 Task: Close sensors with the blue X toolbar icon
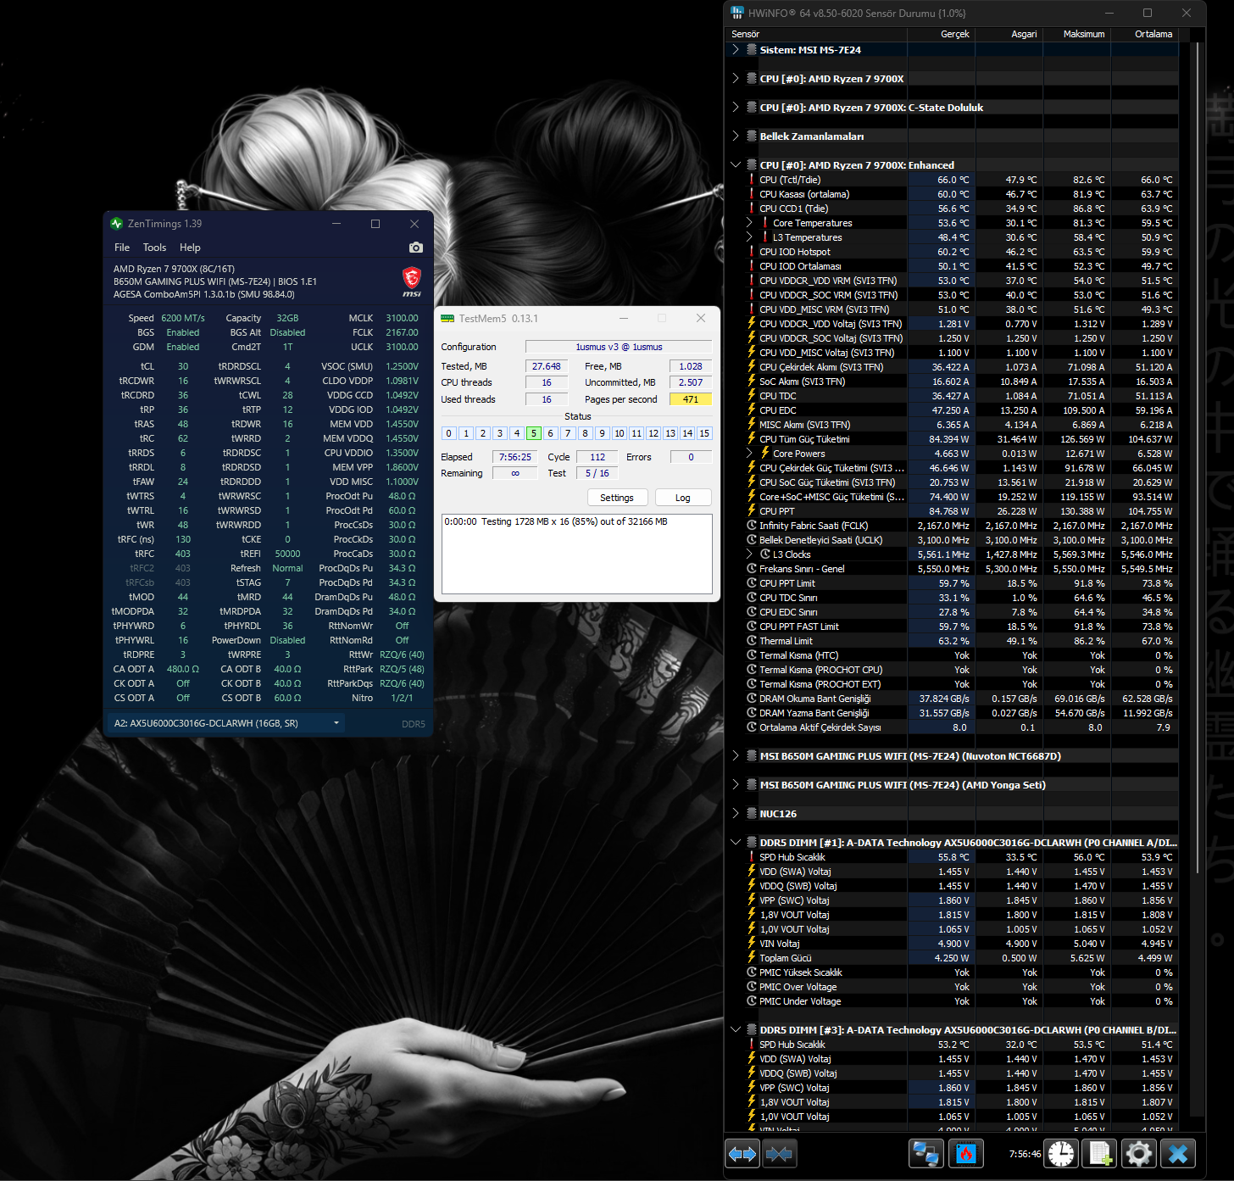click(1178, 1154)
